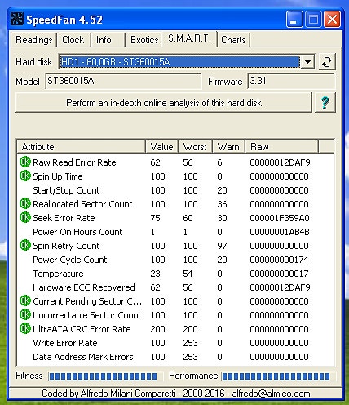Click the Model field showing ST360015A
Image resolution: width=349 pixels, height=405 pixels.
(x=123, y=81)
